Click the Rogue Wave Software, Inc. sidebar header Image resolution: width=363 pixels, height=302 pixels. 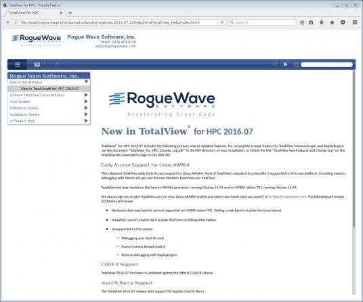pyautogui.click(x=49, y=76)
